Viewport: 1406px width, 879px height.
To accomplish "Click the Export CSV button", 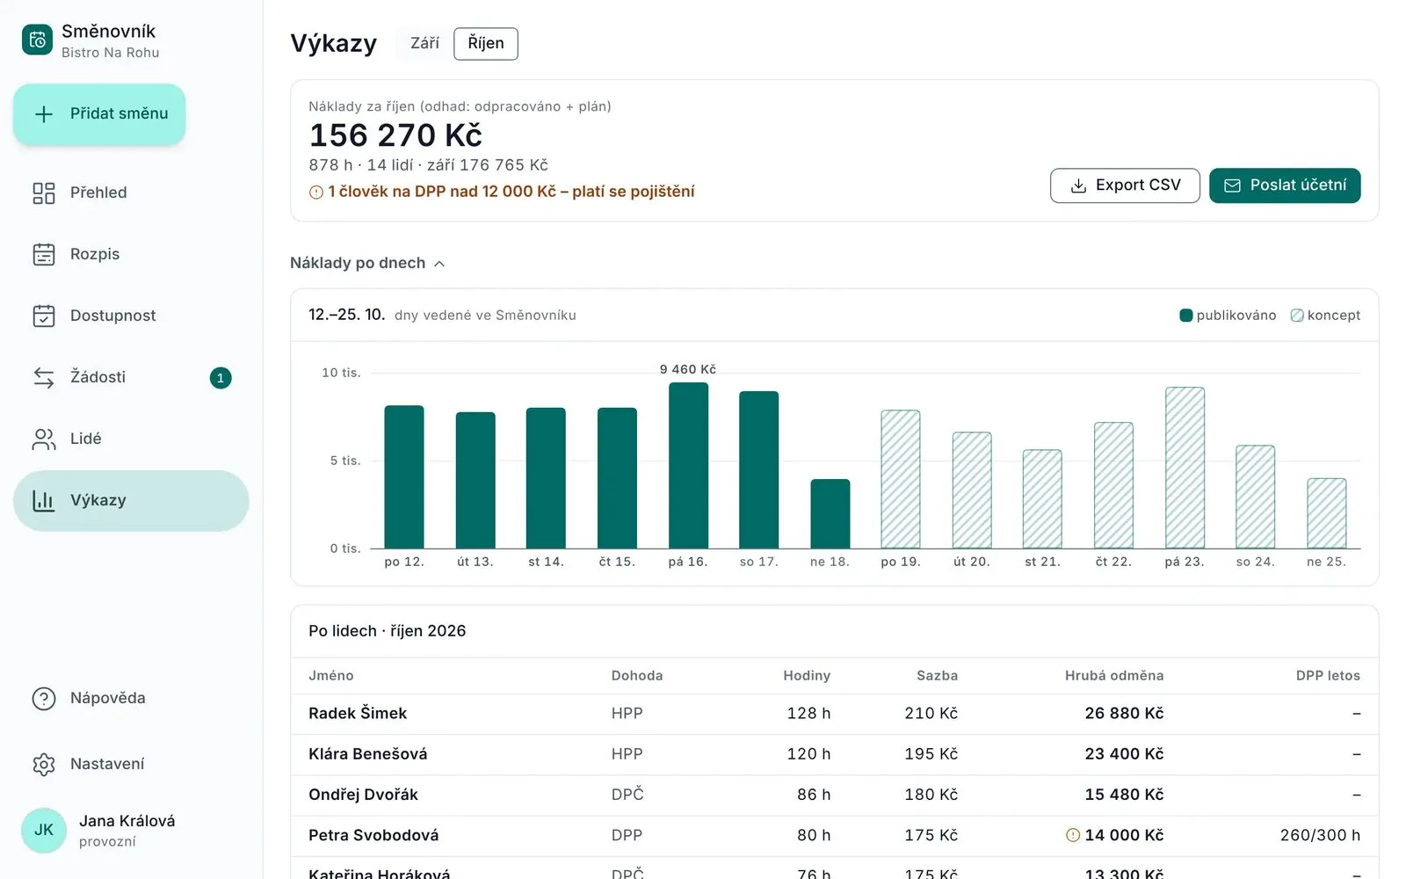I will (1125, 185).
